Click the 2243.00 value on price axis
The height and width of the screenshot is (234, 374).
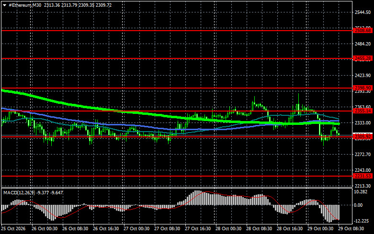363,170
